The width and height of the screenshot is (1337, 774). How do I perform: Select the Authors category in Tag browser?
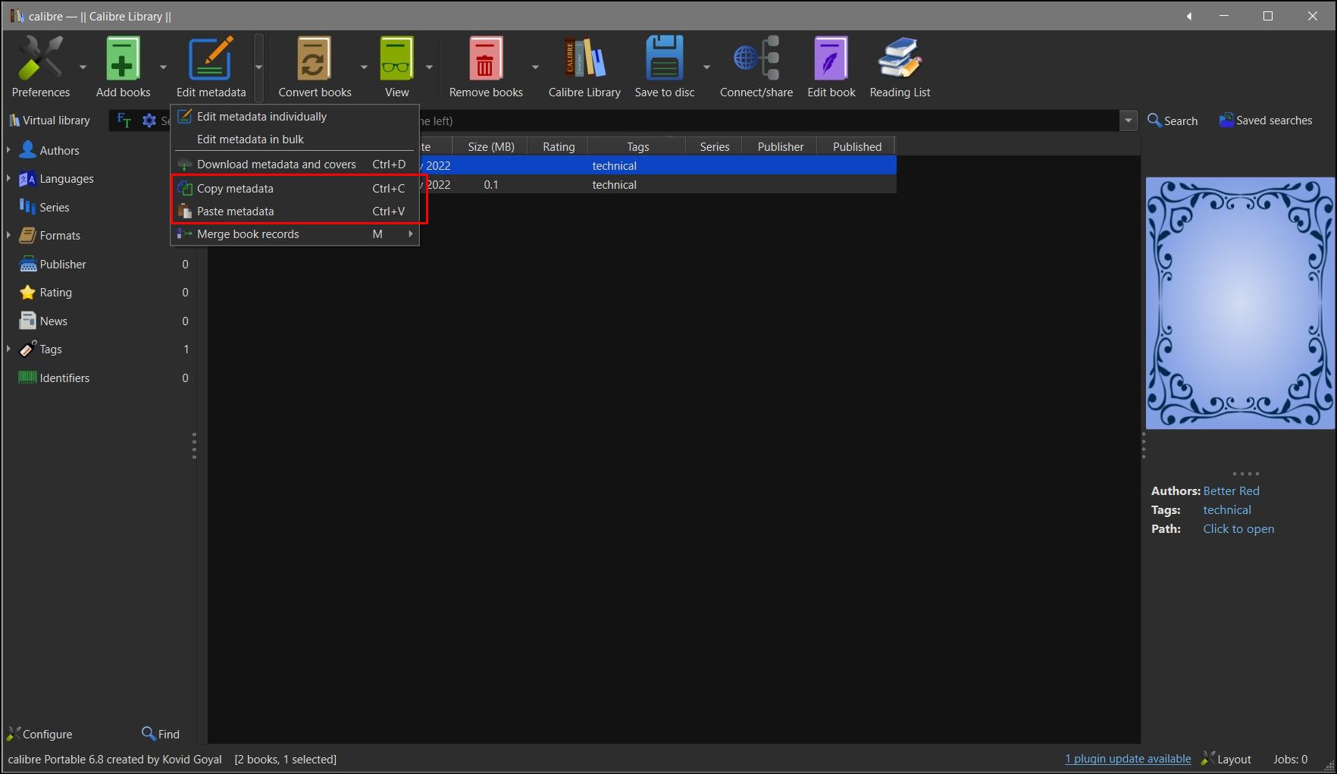[59, 150]
